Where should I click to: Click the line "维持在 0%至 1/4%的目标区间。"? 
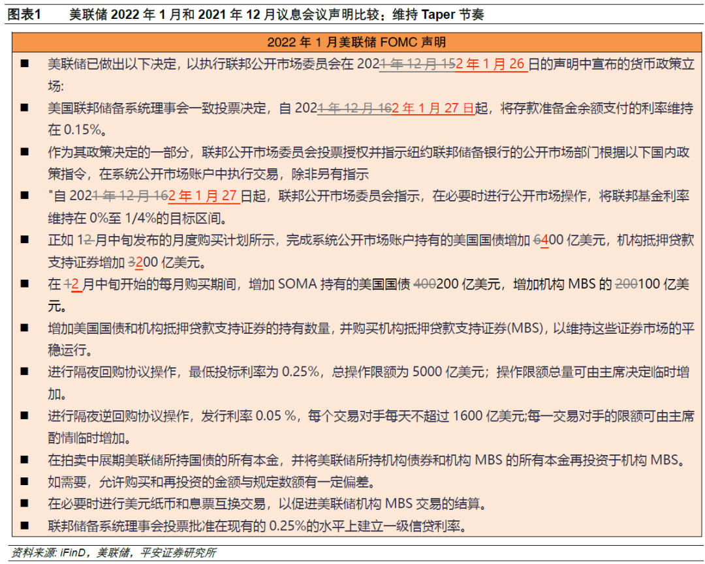(x=138, y=218)
